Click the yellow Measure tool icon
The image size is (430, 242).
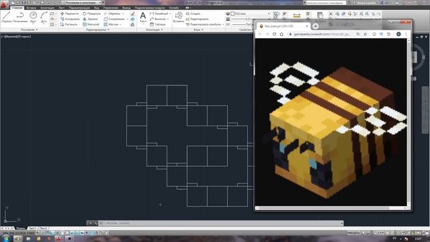tap(297, 16)
